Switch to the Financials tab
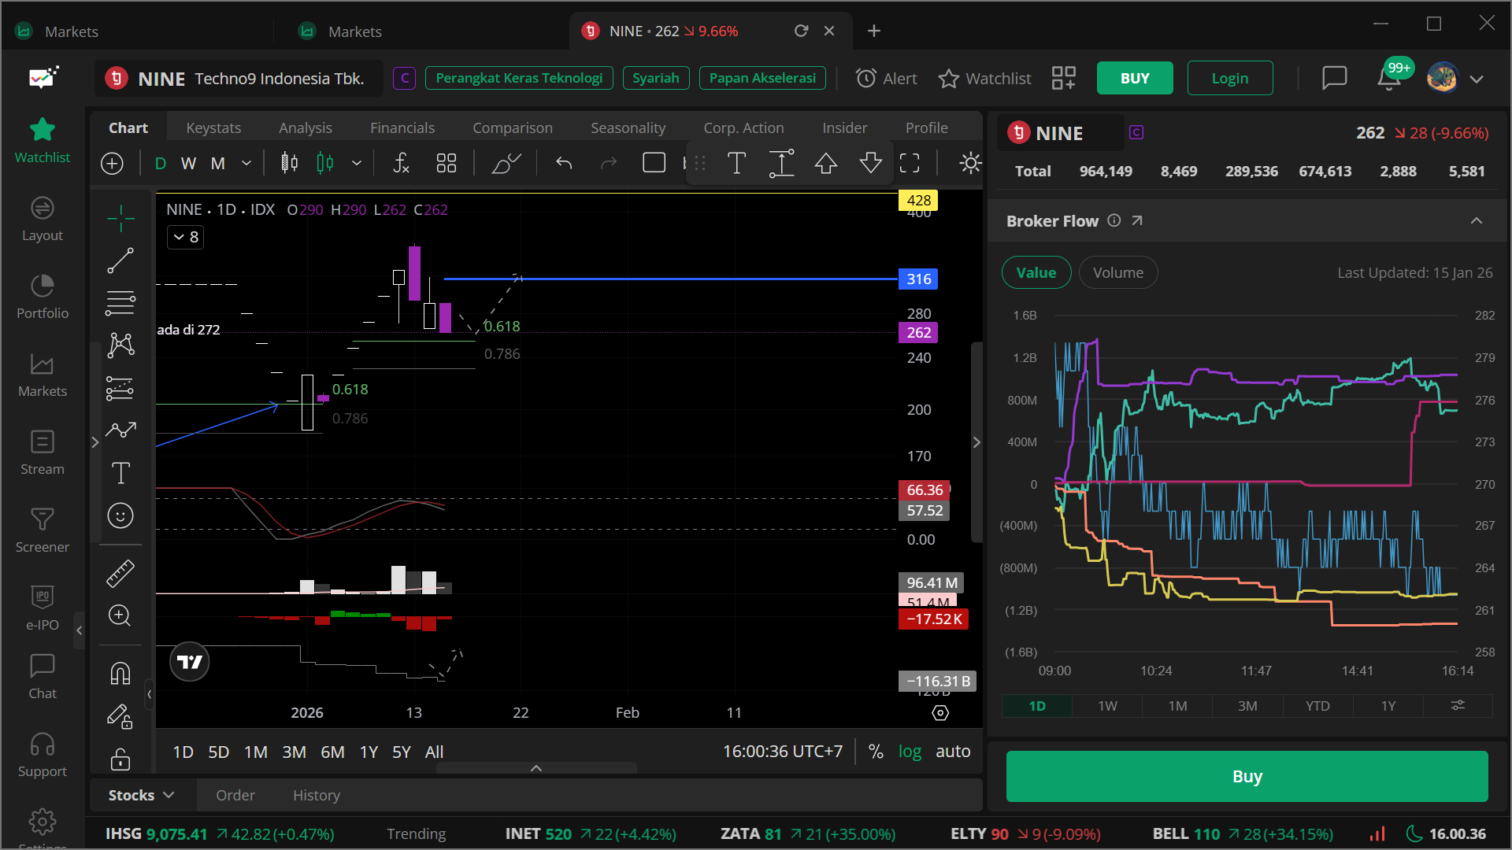The height and width of the screenshot is (850, 1512). pos(402,128)
